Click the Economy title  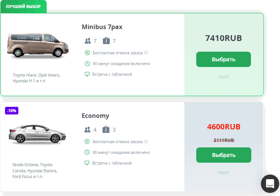click(x=95, y=116)
